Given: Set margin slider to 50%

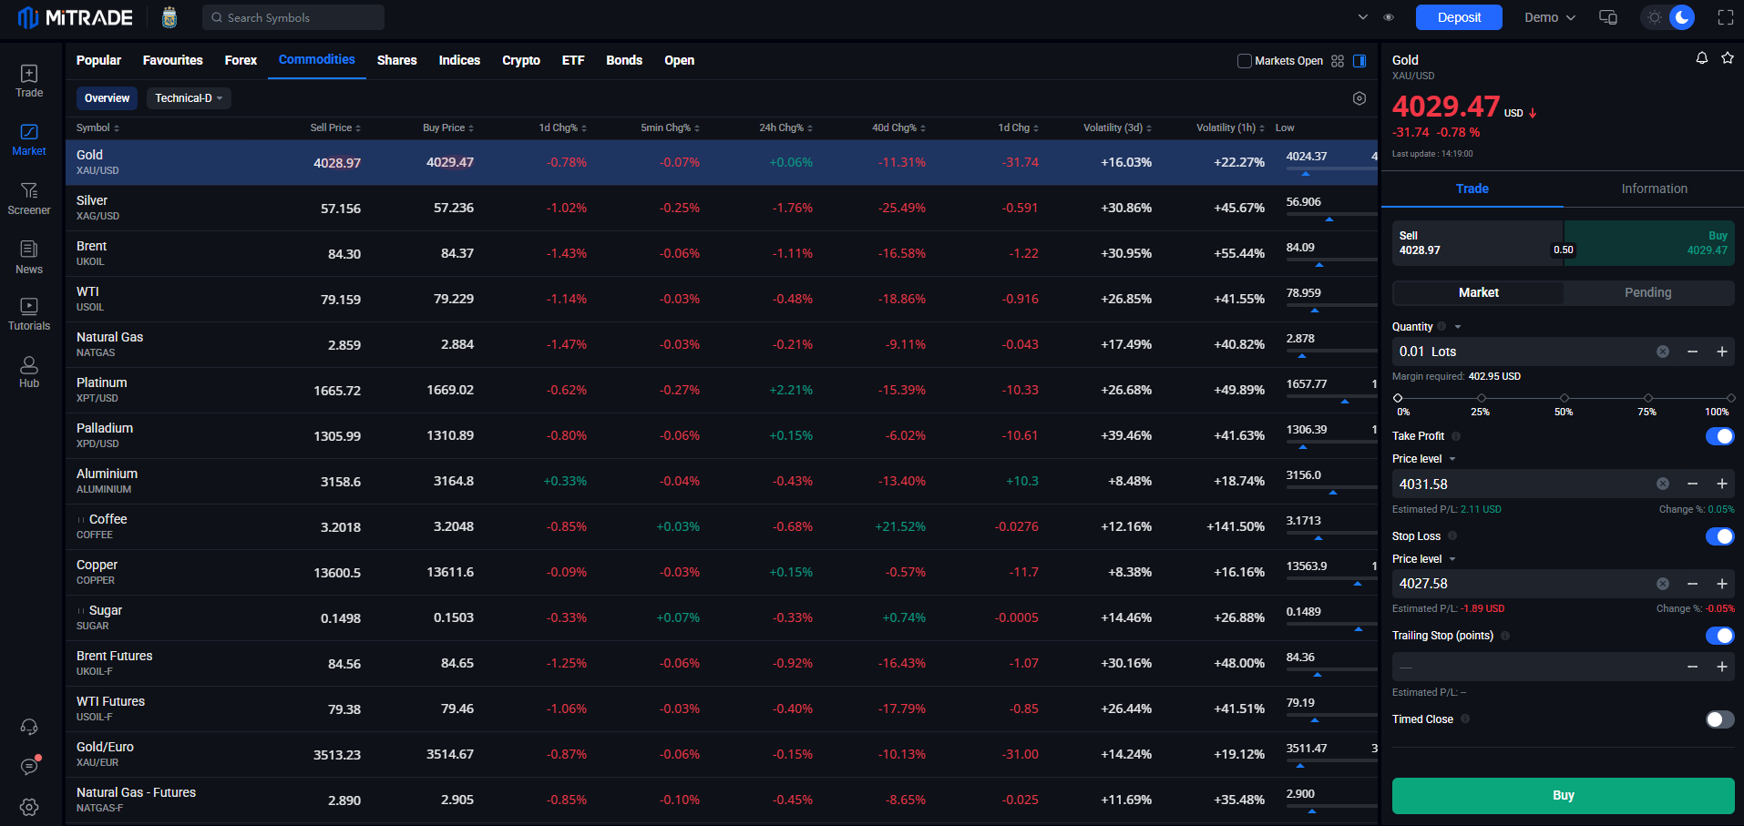Looking at the screenshot, I should 1564,398.
